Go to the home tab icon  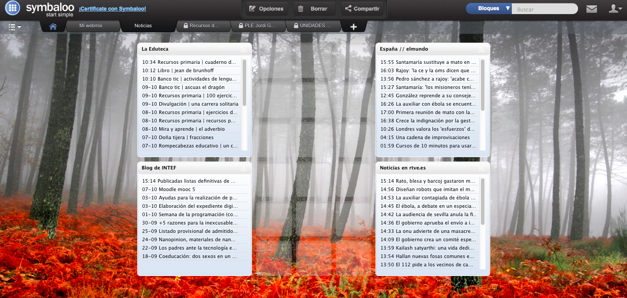click(53, 26)
